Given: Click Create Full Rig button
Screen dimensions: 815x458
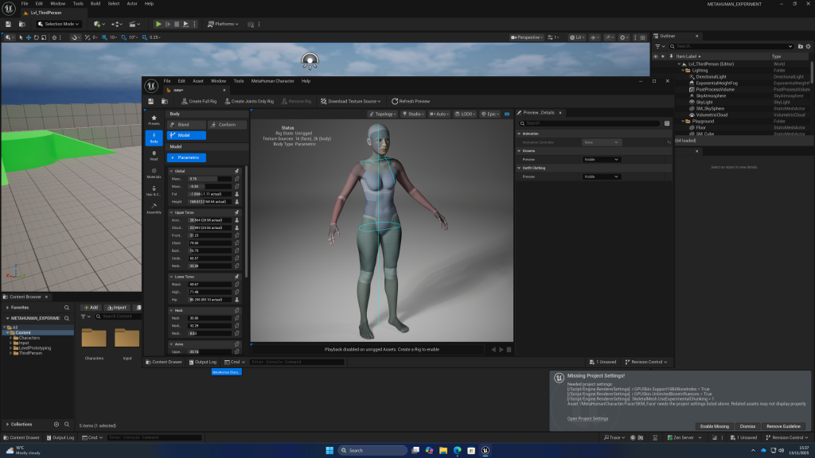Looking at the screenshot, I should [198, 101].
